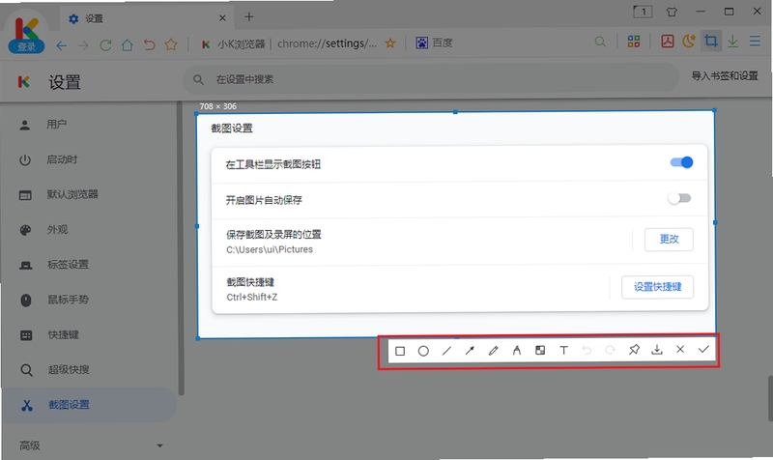Close the 设置 tab
This screenshot has height=460, width=773.
[x=222, y=17]
